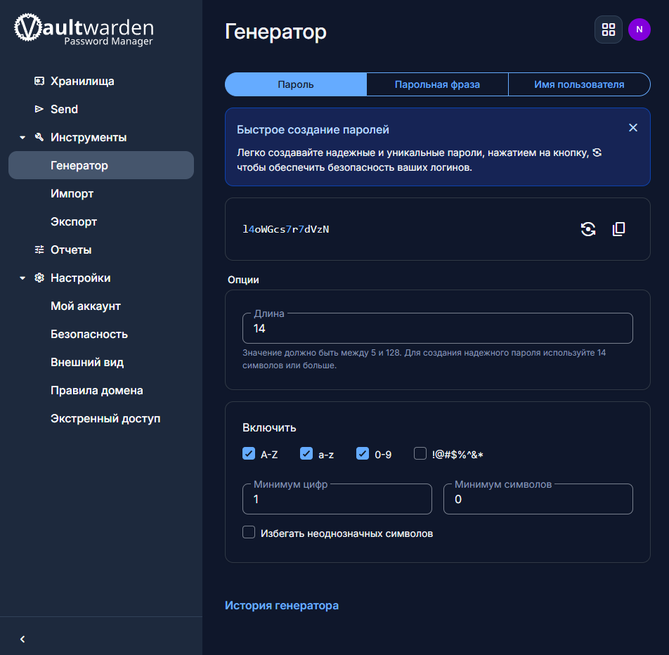Click the Инструменты wrench icon
The image size is (669, 655).
(39, 137)
